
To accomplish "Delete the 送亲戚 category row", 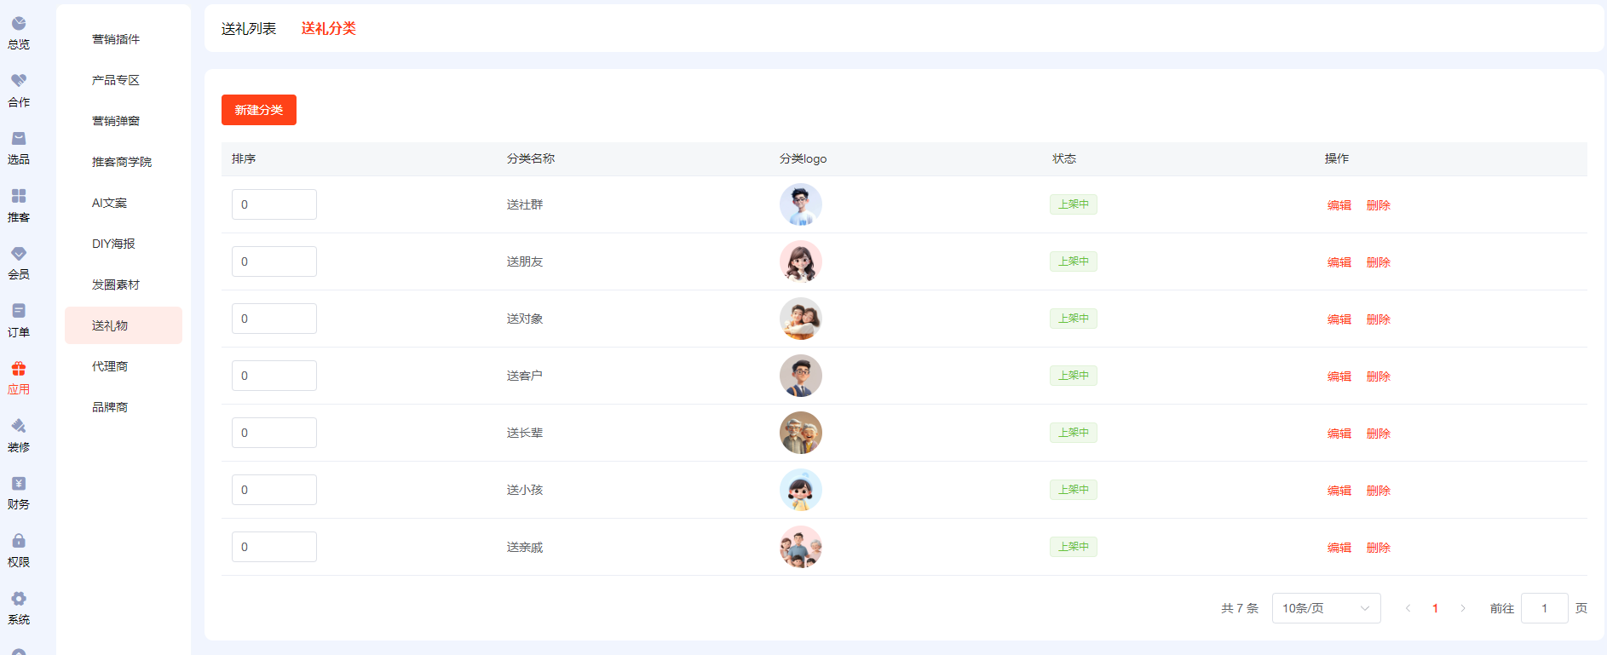I will [1379, 548].
